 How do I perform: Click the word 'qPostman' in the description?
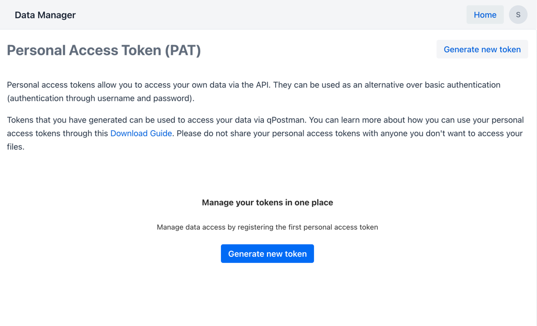coord(286,120)
